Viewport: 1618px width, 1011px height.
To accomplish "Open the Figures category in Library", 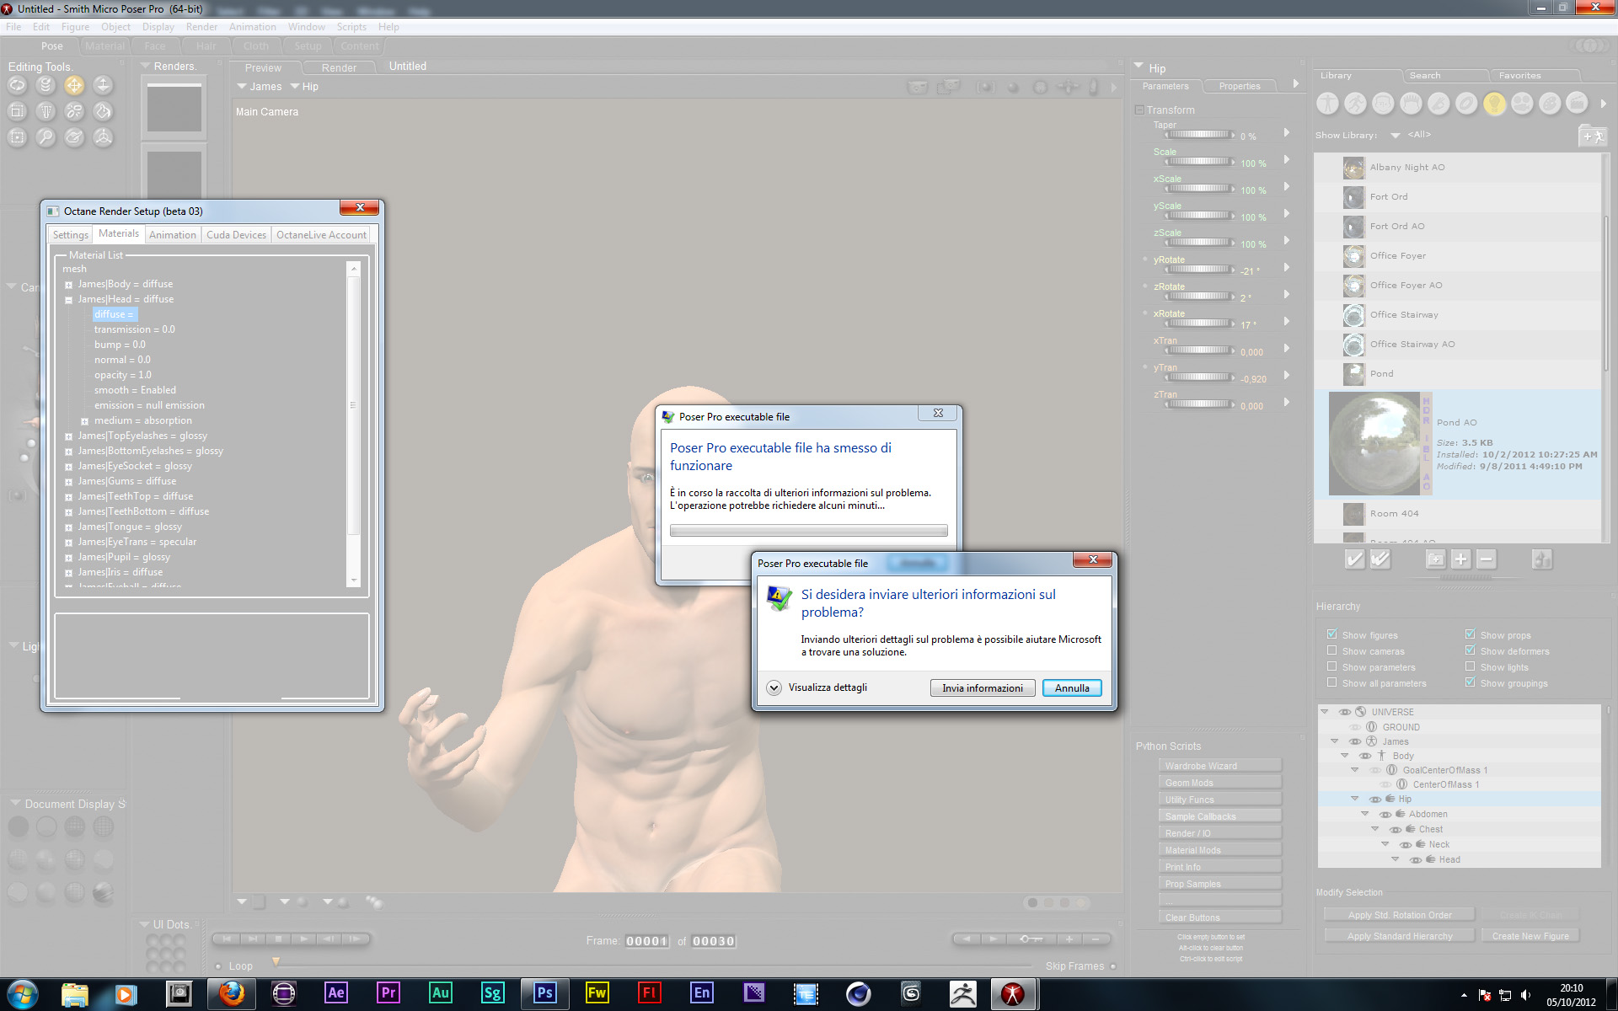I will pos(1328,104).
